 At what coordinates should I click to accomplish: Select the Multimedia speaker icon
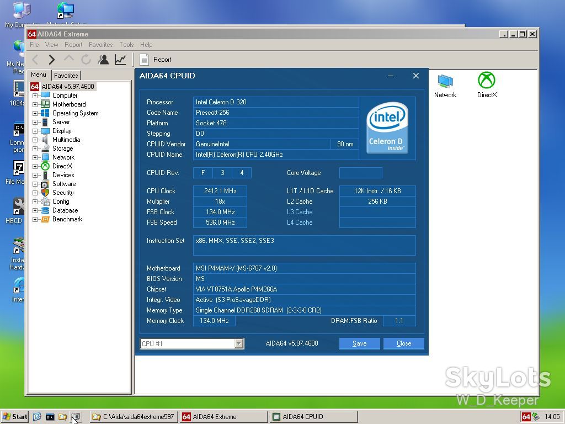(45, 140)
